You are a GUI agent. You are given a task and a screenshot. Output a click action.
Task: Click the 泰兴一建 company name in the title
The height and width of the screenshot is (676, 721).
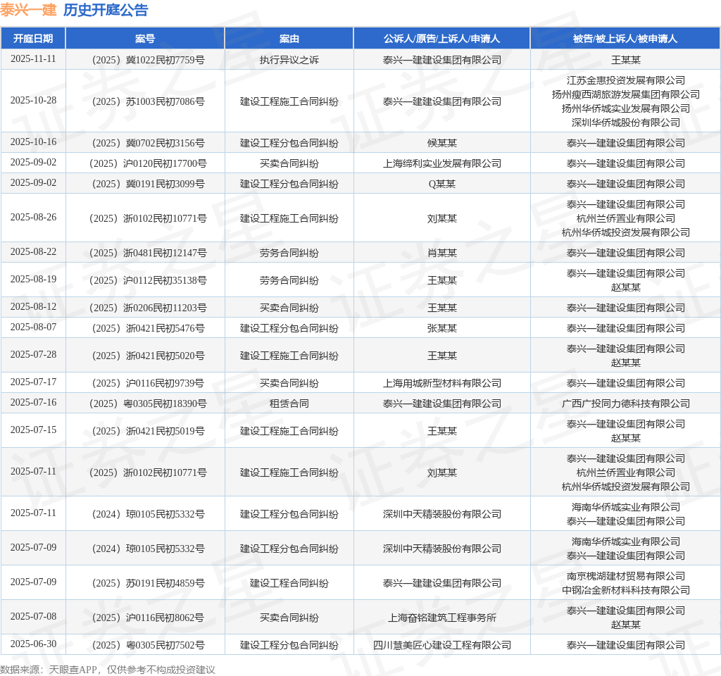pyautogui.click(x=28, y=10)
